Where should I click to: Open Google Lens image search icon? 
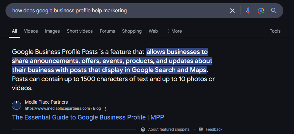(x=261, y=11)
